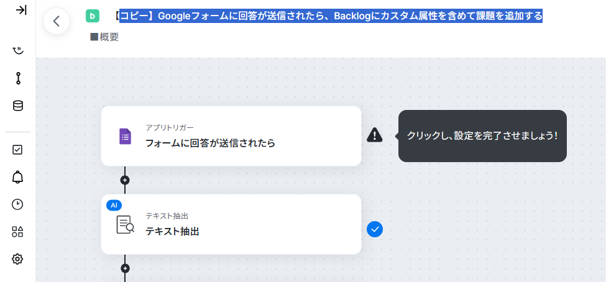Screen dimensions: 606x282
Task: Click the warning triangle beside the trigger
Action: 375,135
